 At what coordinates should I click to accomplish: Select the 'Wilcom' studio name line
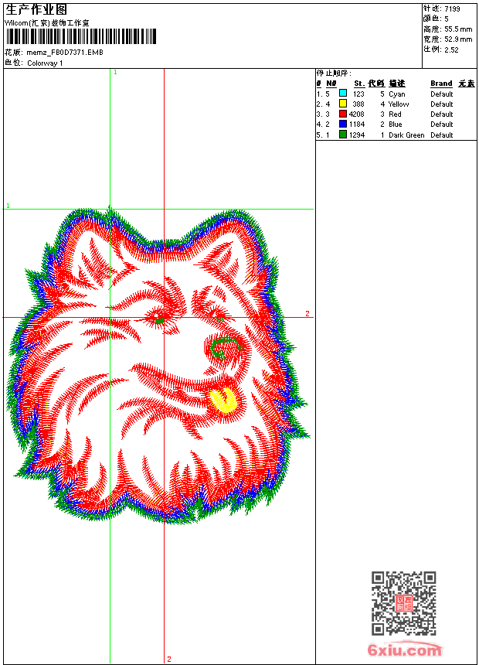click(x=46, y=23)
